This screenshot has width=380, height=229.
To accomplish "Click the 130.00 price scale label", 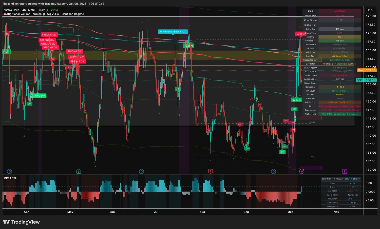I will pyautogui.click(x=371, y=170).
